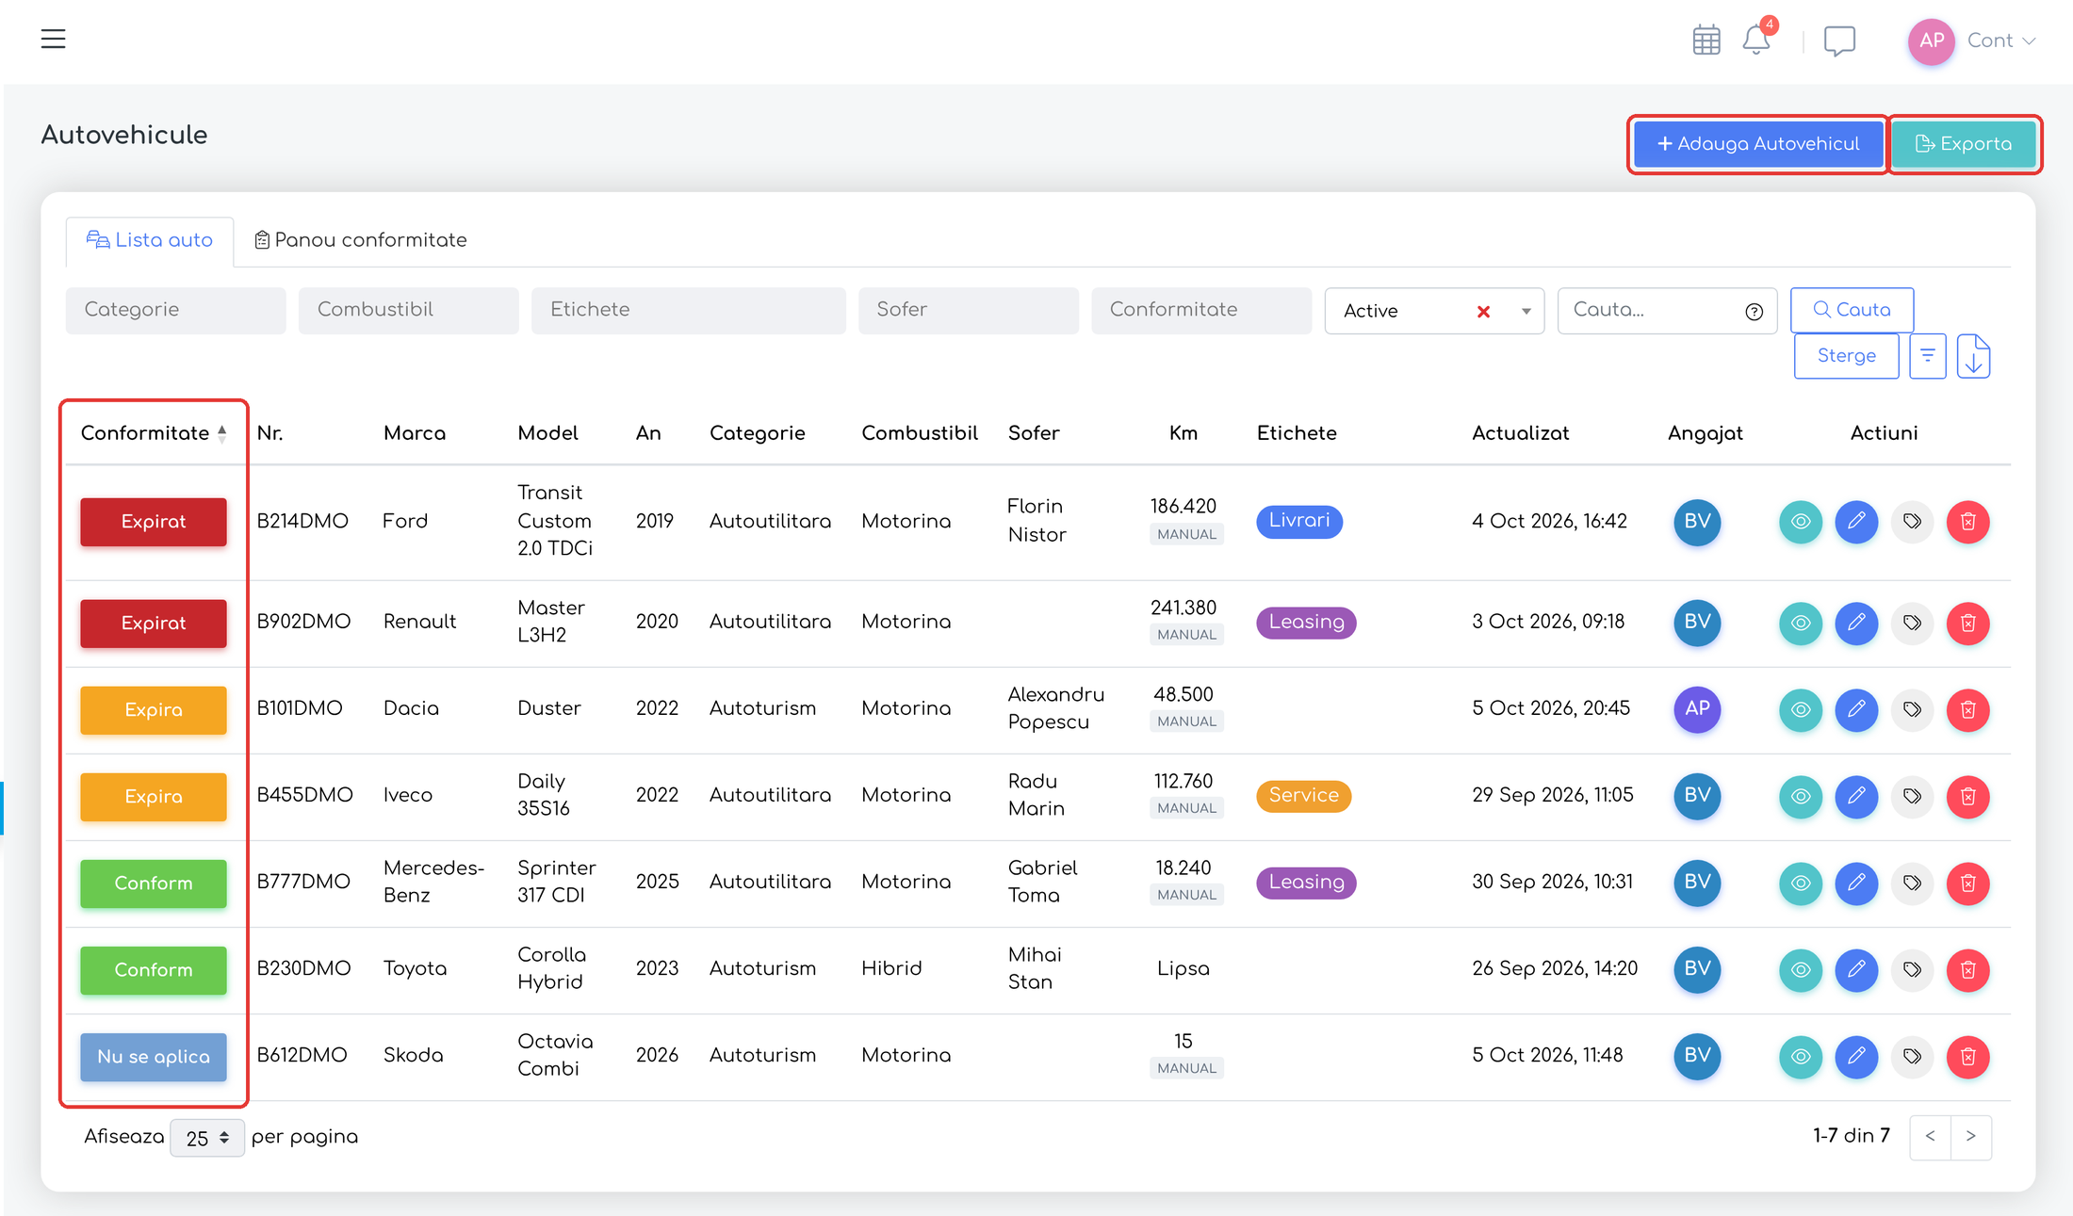The image size is (2073, 1216).
Task: View details of B612DMO Skoda
Action: coord(1801,1056)
